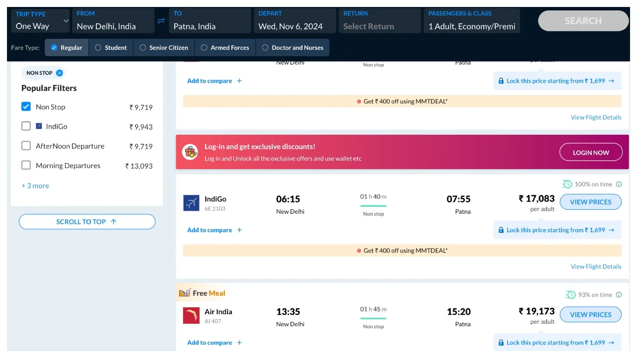Check the IndiGo filter checkbox

26,126
